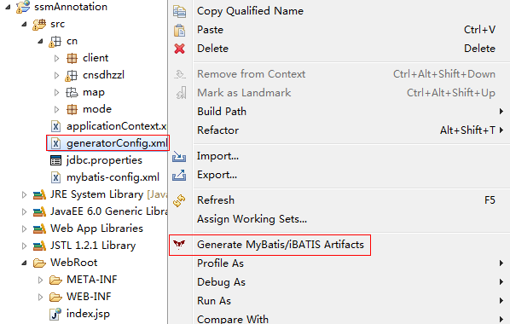510x324 pixels.
Task: Collapse the ssmAnnotation project node
Action: 8,7
